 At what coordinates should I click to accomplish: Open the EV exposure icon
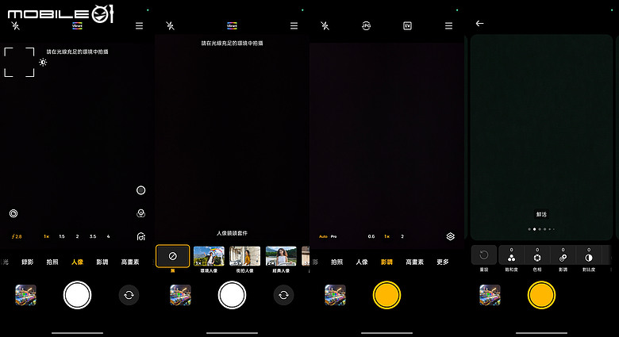point(407,26)
